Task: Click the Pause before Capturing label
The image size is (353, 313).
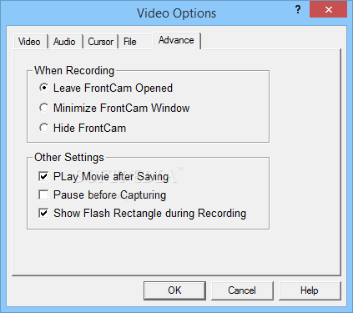Action: tap(109, 195)
